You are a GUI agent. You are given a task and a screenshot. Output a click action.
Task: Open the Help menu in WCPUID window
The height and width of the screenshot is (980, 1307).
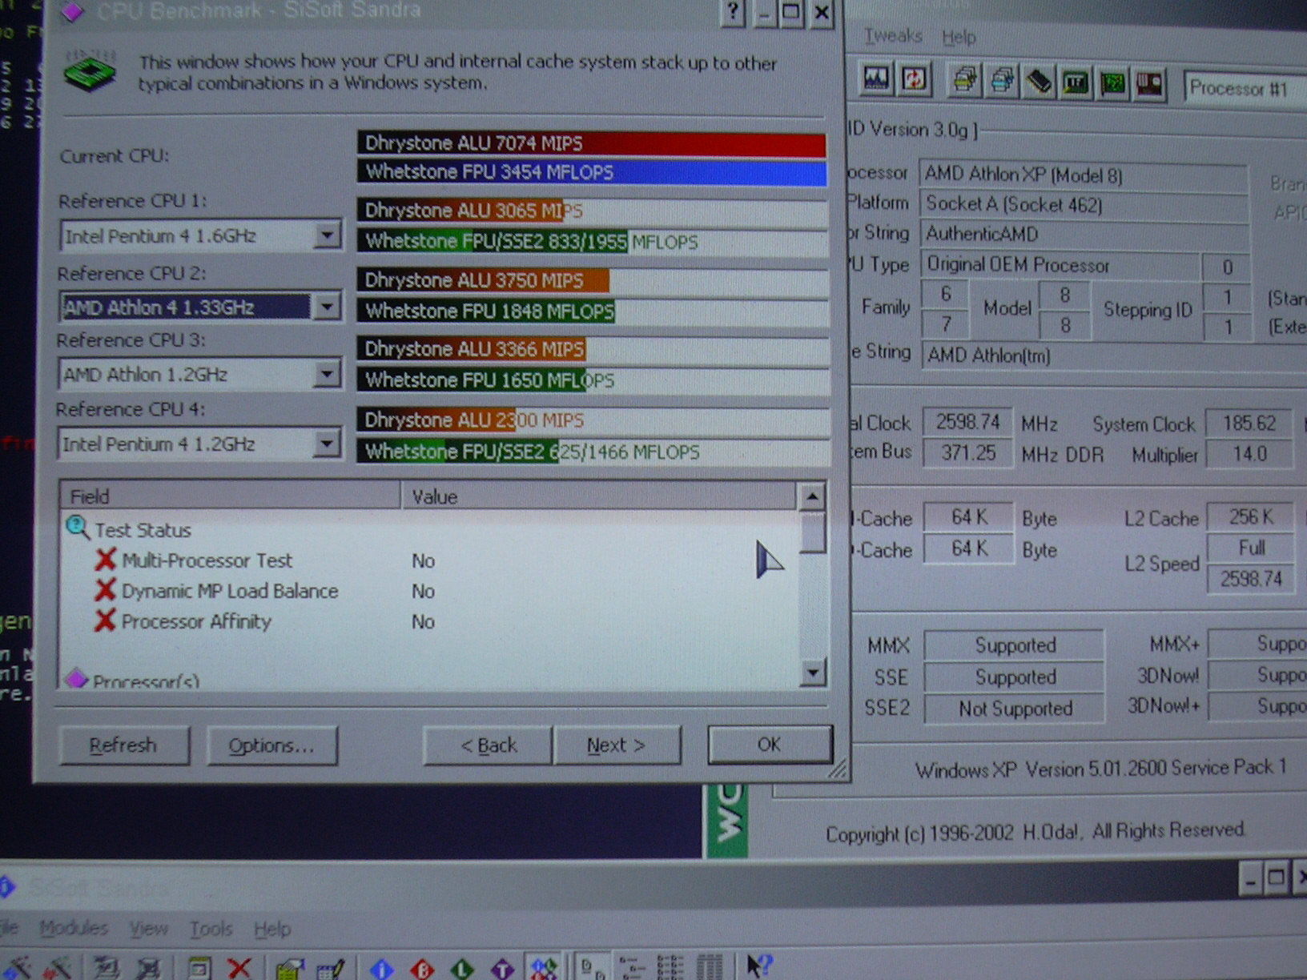[x=959, y=37]
